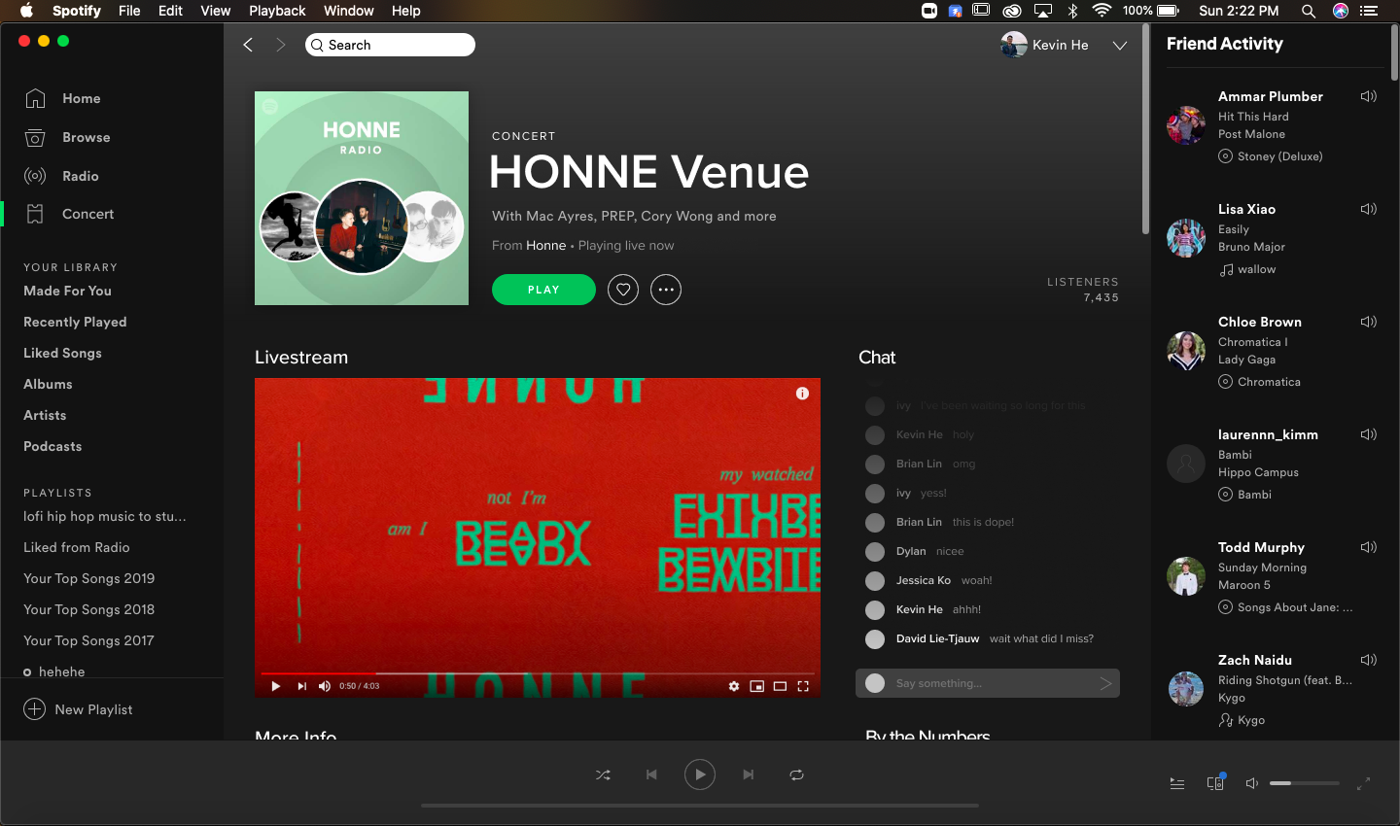Screen dimensions: 1400x826
Task: Send the chat message arrow
Action: point(1105,683)
